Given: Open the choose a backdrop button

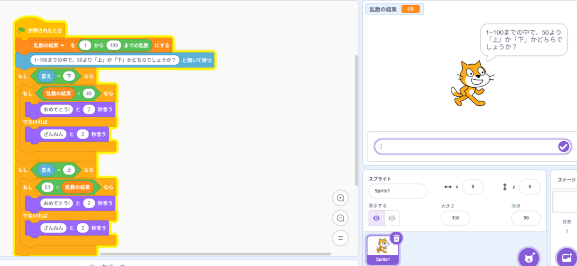Looking at the screenshot, I should click(566, 256).
